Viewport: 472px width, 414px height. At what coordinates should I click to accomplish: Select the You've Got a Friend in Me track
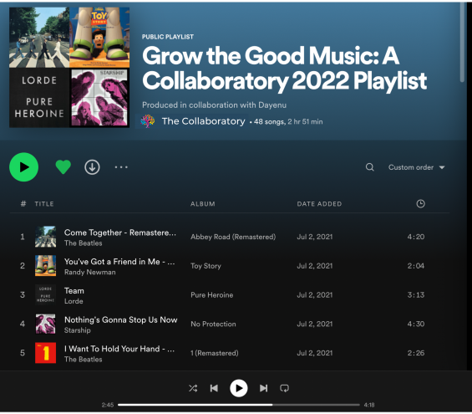point(119,262)
